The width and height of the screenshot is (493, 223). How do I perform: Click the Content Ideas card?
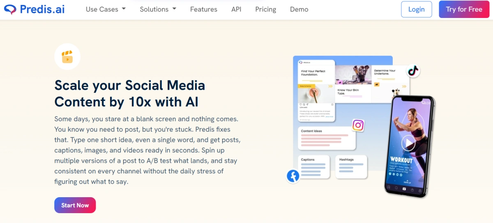coord(327,138)
